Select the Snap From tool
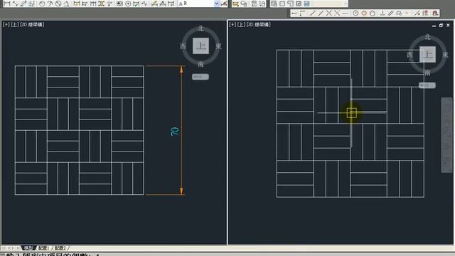This screenshot has width=455, height=256. click(302, 14)
